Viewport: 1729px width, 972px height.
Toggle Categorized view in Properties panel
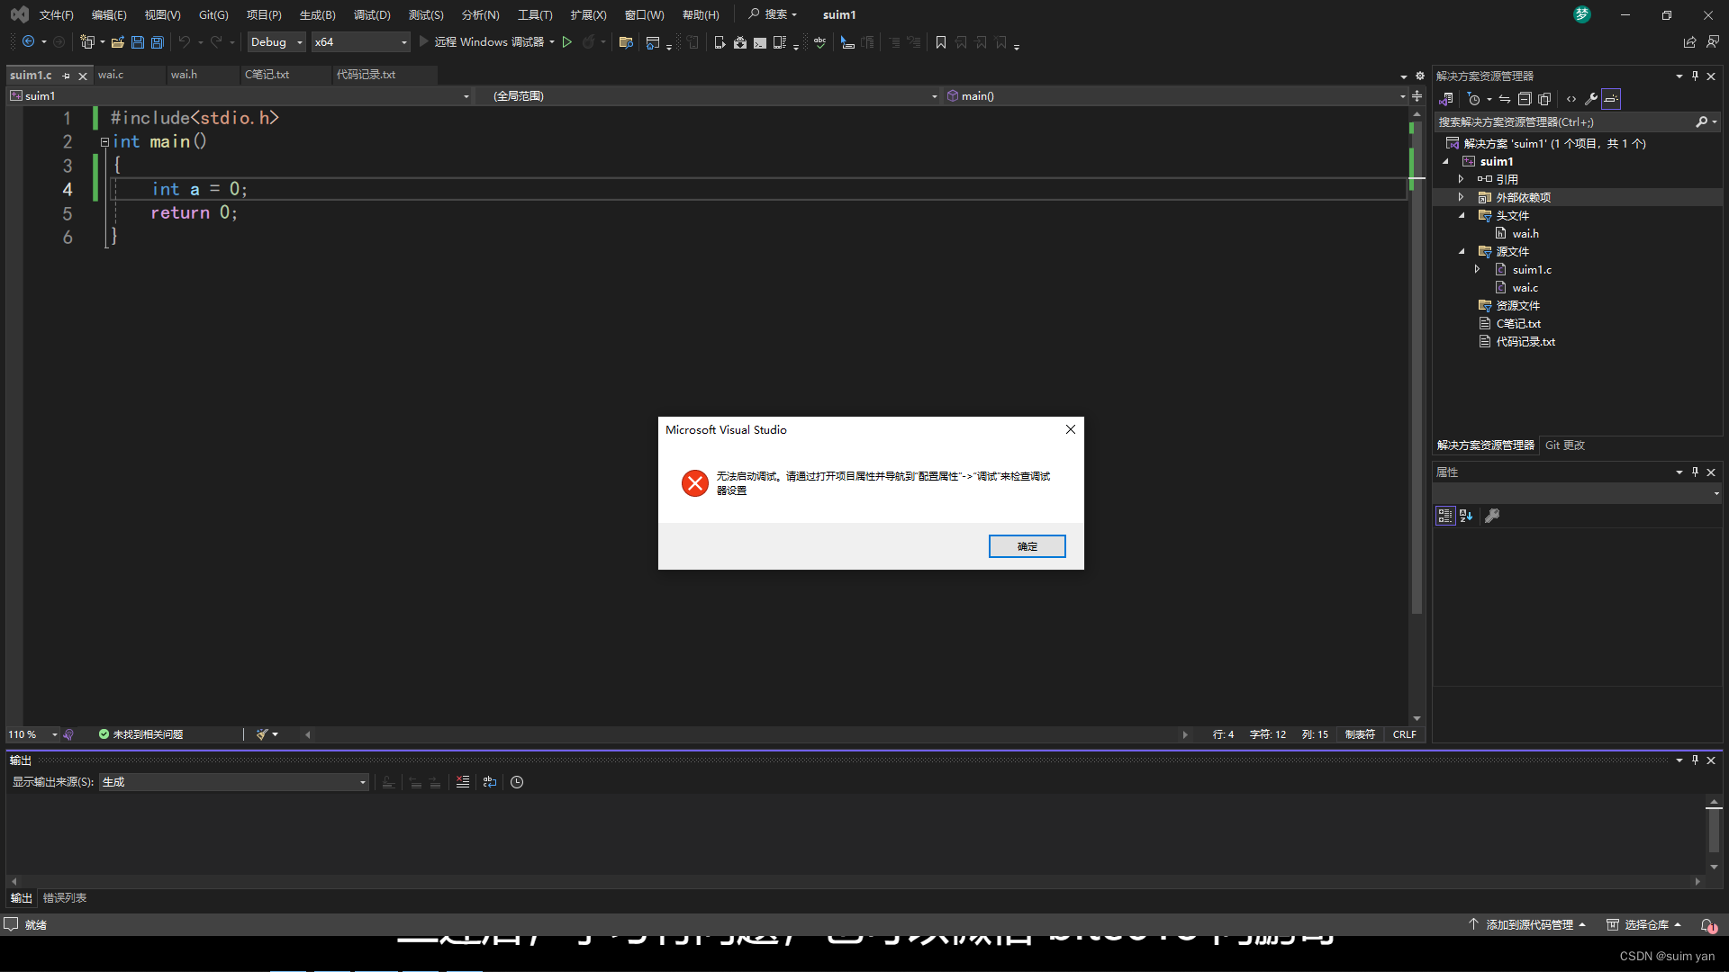pyautogui.click(x=1444, y=516)
